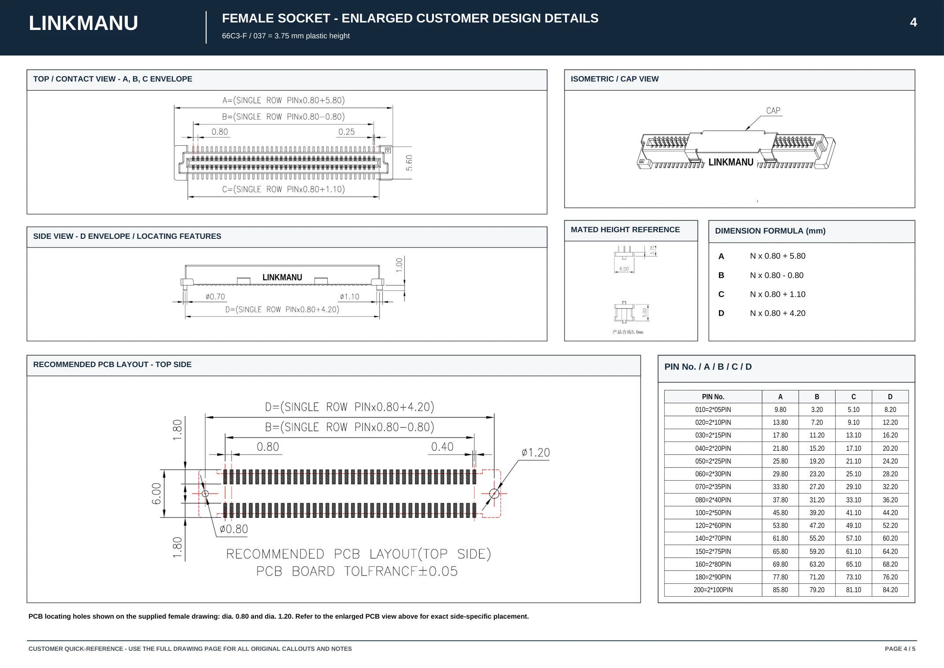Click the 0.40 pad width dimension
Screen dimensions: 944x668
(x=442, y=447)
